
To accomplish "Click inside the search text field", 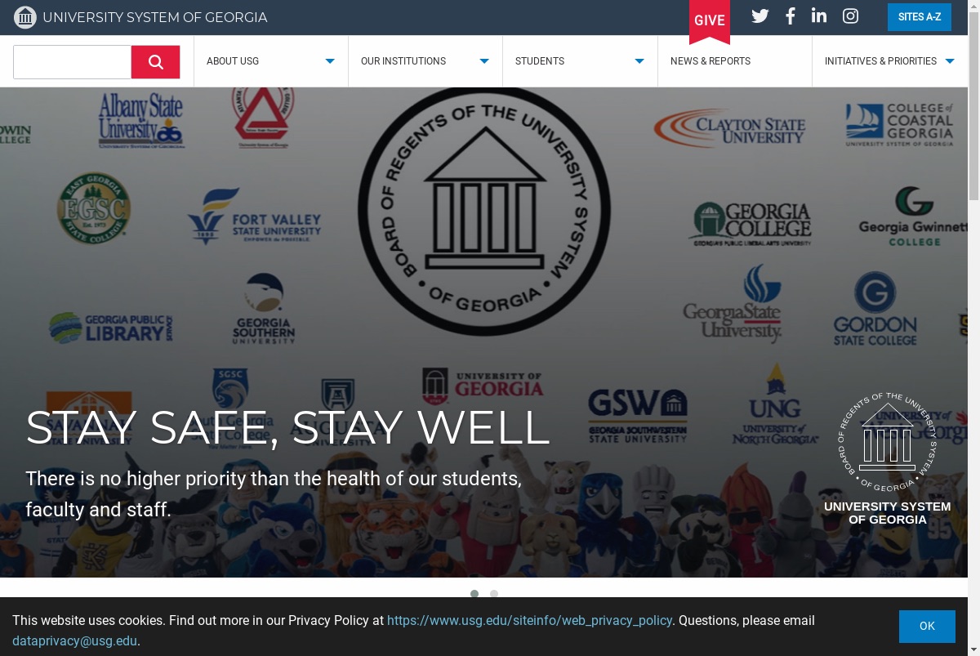I will coord(73,62).
